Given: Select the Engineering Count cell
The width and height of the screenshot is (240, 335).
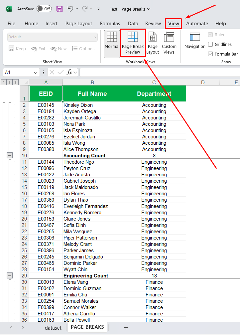Looking at the screenshot, I should click(x=92, y=275).
